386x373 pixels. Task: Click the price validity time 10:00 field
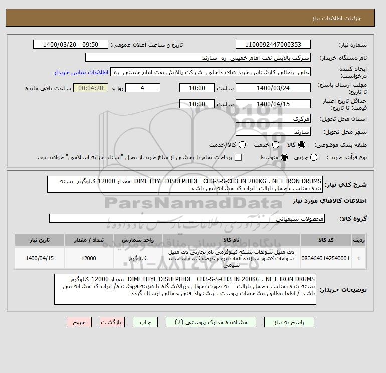[x=197, y=104]
